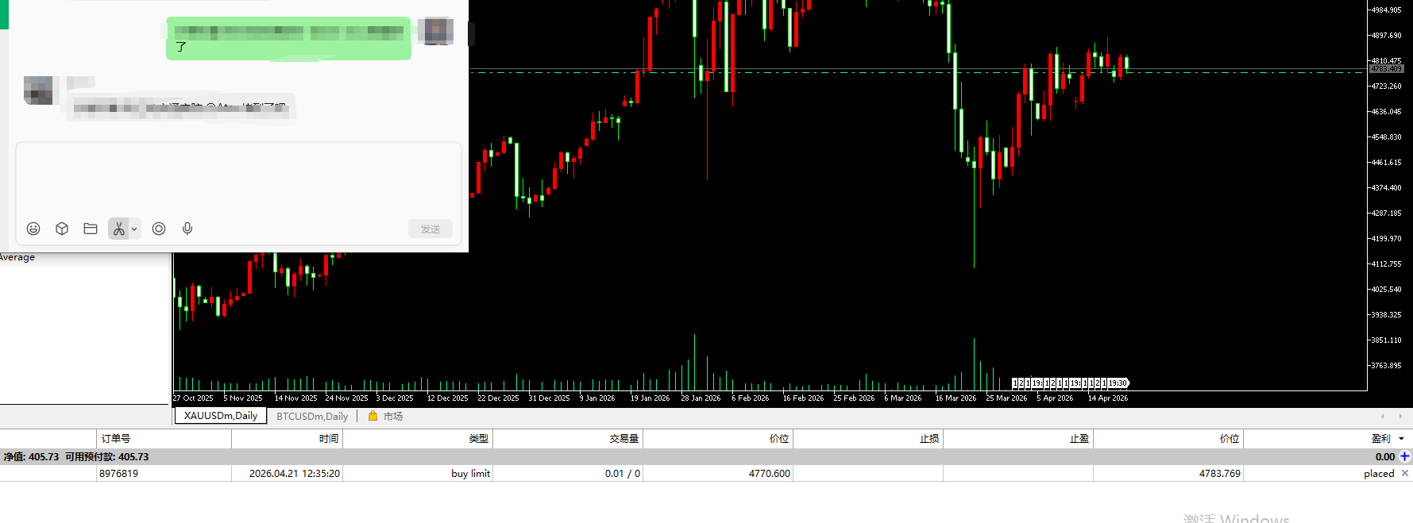Cancel the placed buy limit order with X
Viewport: 1413px width, 523px height.
(1404, 473)
